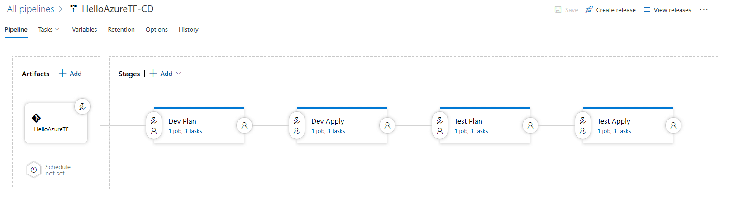Click the schedule clock icon under artifacts
Screen dimensions: 729x198
point(33,170)
